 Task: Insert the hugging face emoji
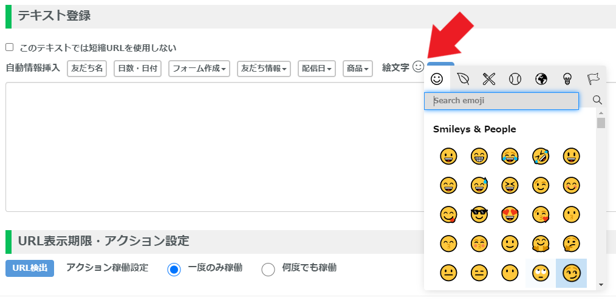pyautogui.click(x=541, y=243)
